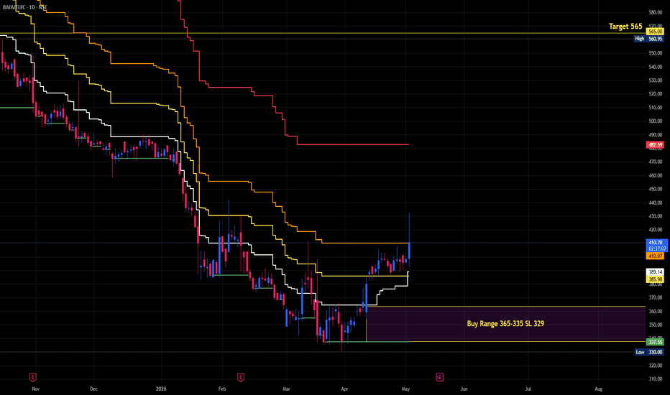The height and width of the screenshot is (395, 670).
Task: Click the 'Mar' label on time axis
Action: pos(286,389)
